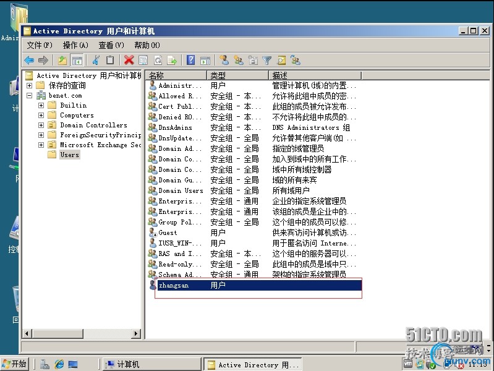Viewport: 494px width, 371px height.
Task: Create a new organizational unit icon
Action: (253, 60)
